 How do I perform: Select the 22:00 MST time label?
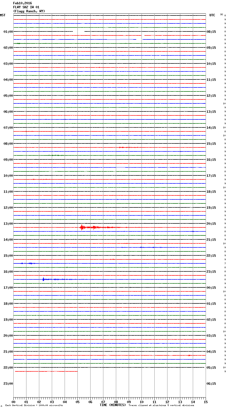pos(8,368)
